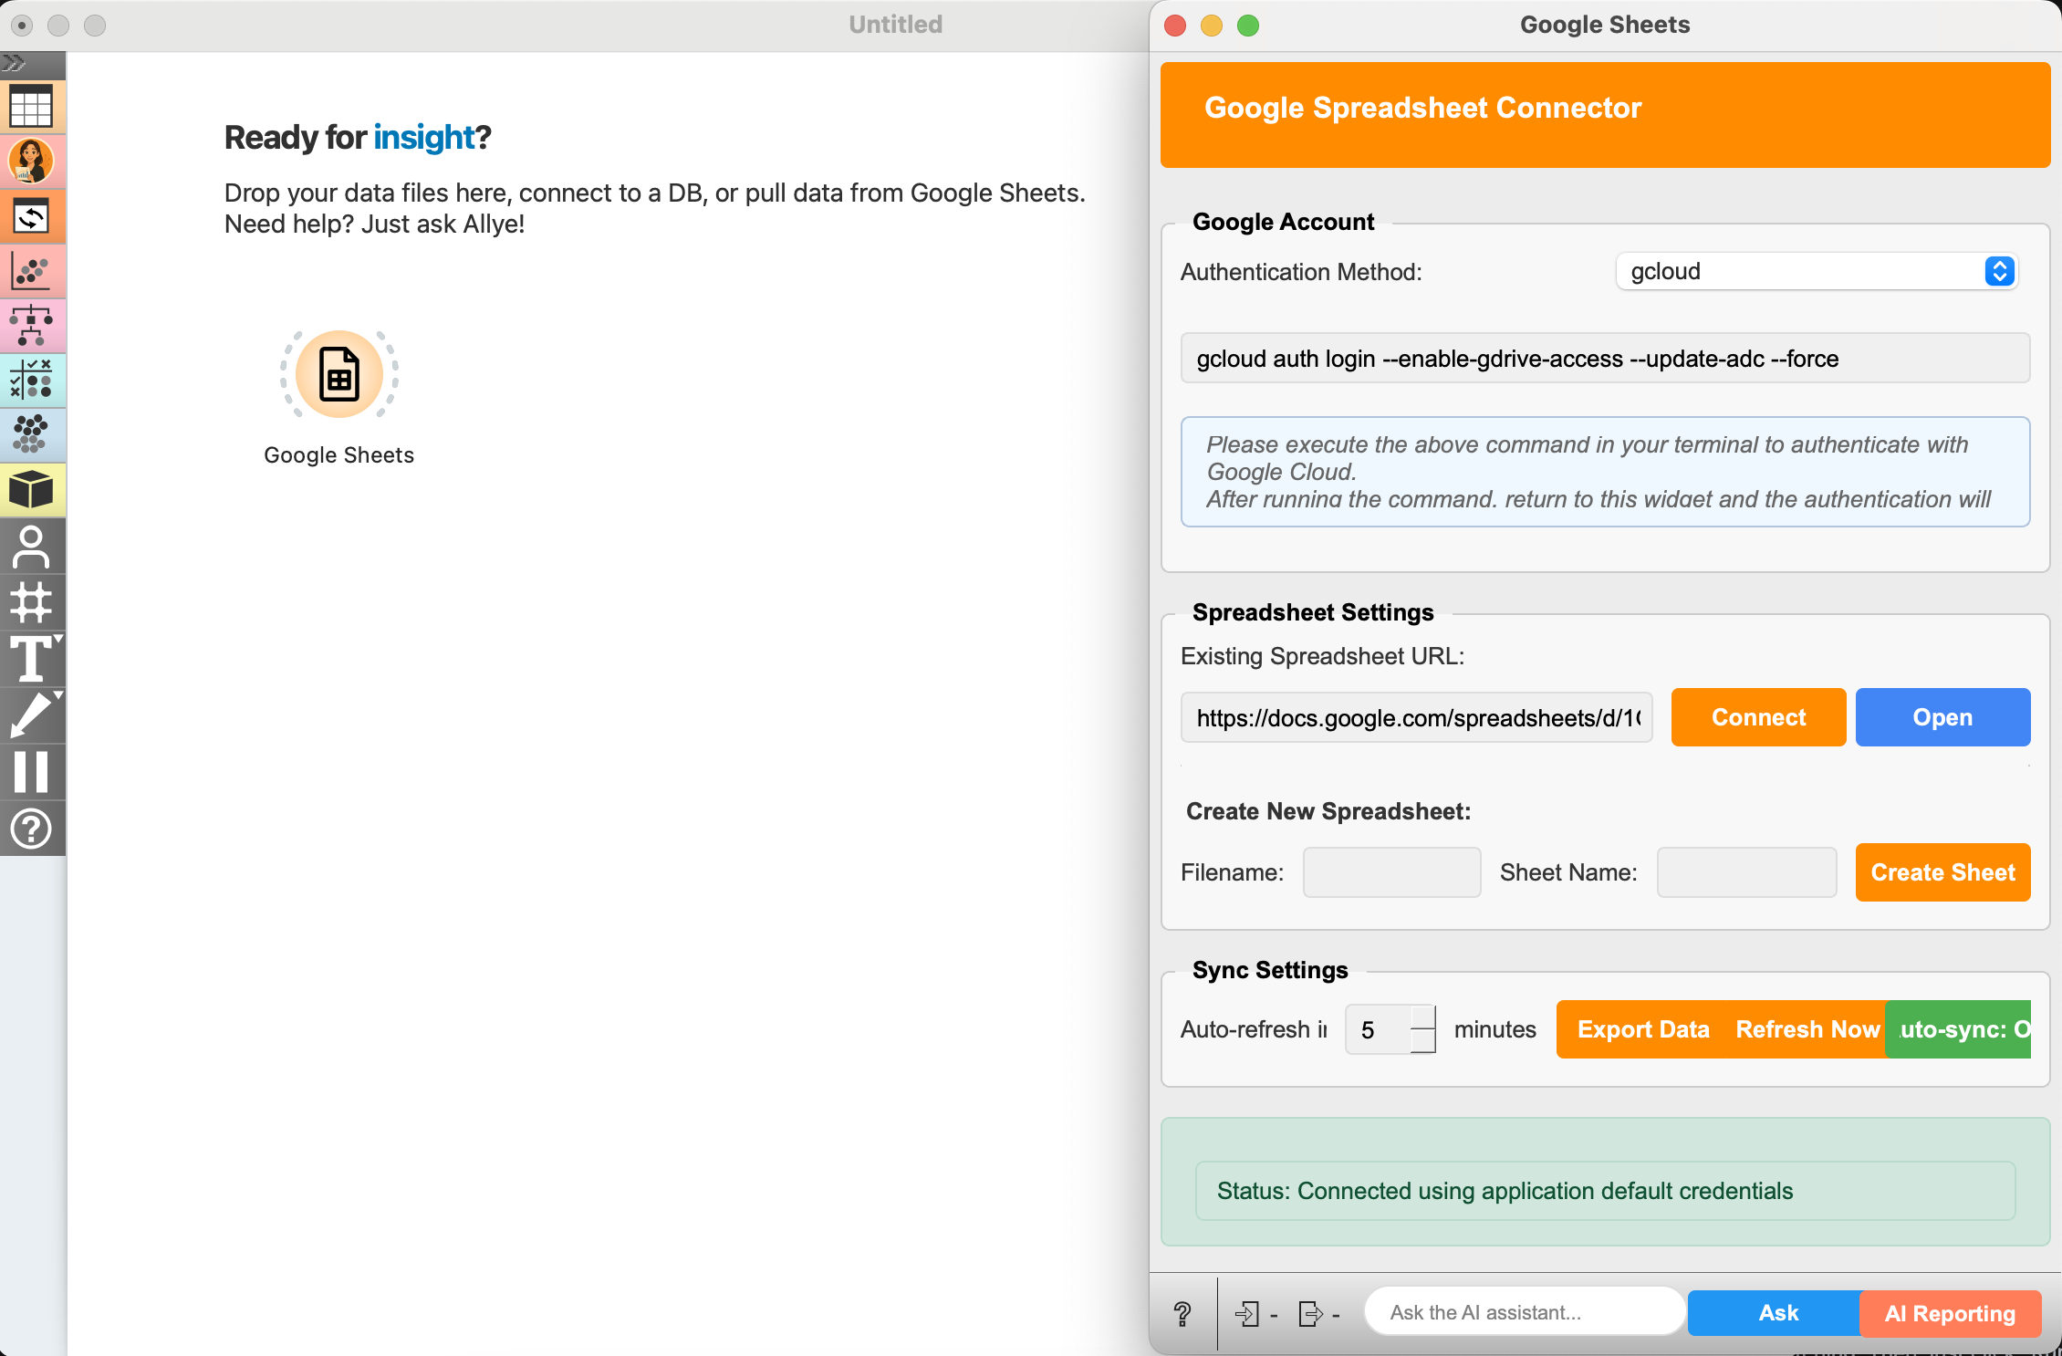2062x1356 pixels.
Task: Toggle the green Auto-sync button
Action: point(1958,1029)
